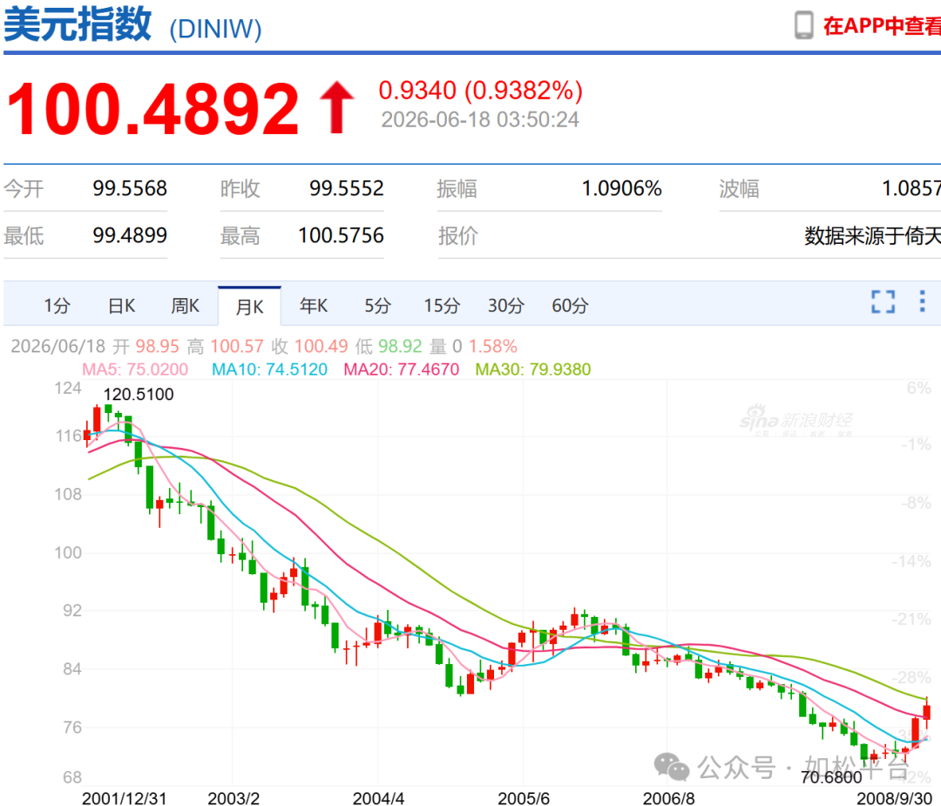Click the 数据来源于倚天 source text
This screenshot has width=941, height=806.
[x=872, y=236]
